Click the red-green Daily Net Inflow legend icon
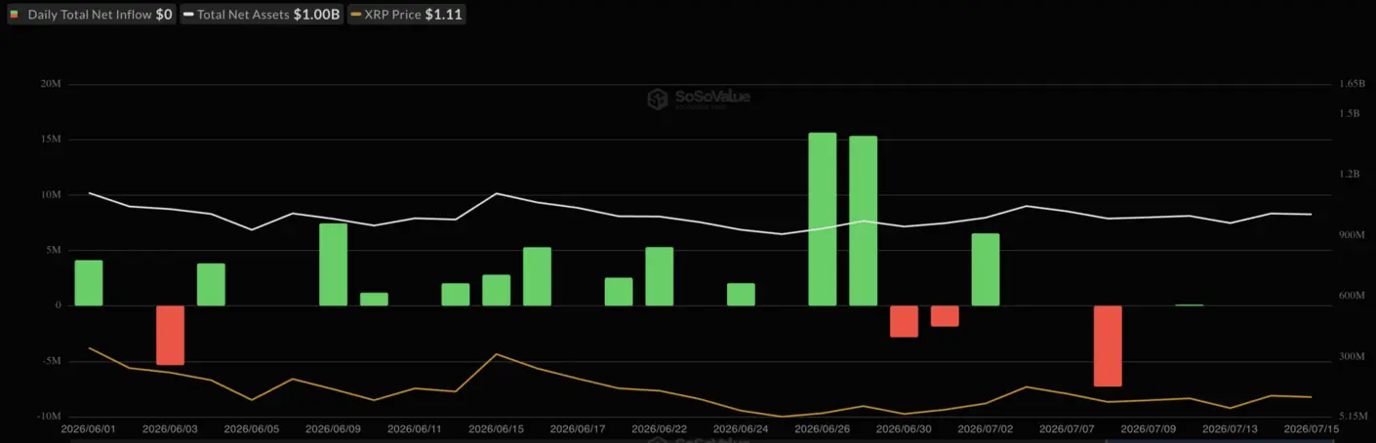 15,16
